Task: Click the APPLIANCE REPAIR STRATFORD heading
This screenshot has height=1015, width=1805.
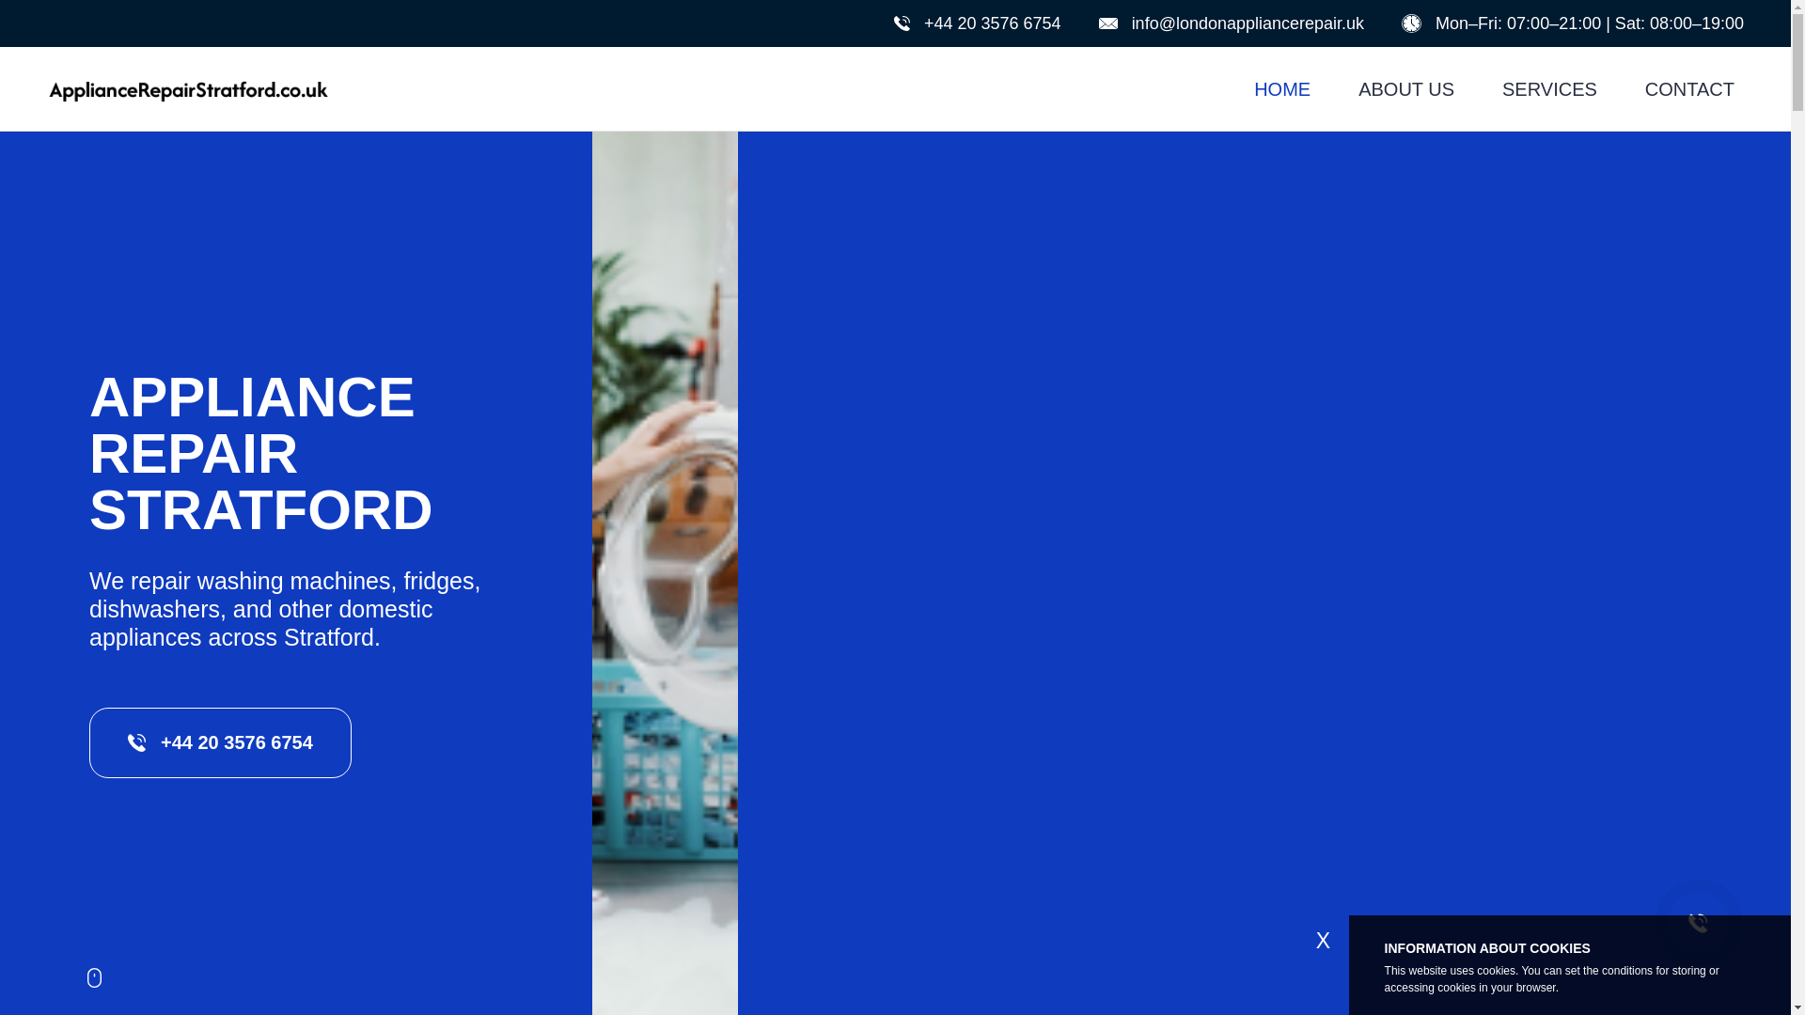Action: click(260, 454)
